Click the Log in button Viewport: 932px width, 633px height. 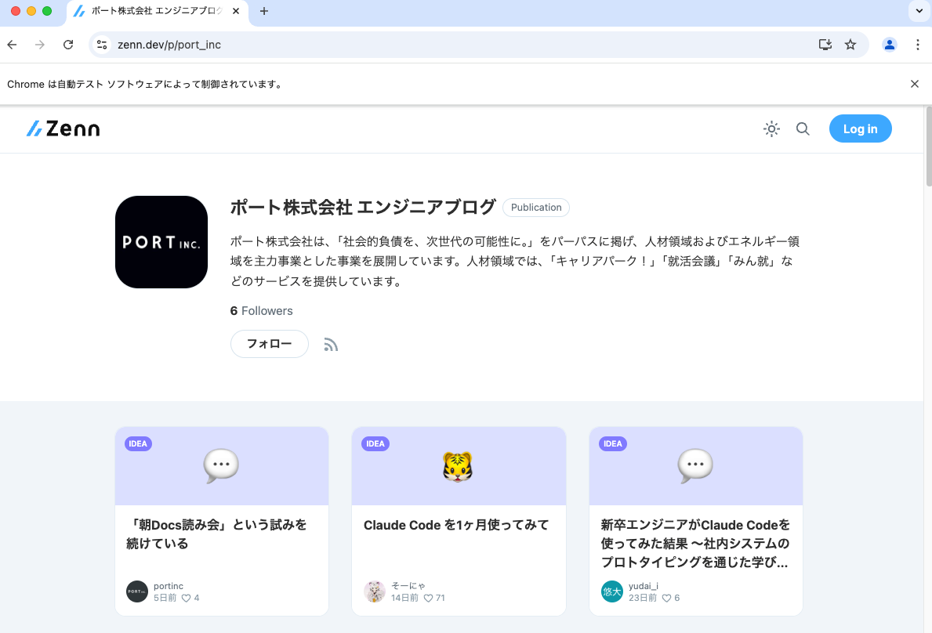pyautogui.click(x=860, y=128)
